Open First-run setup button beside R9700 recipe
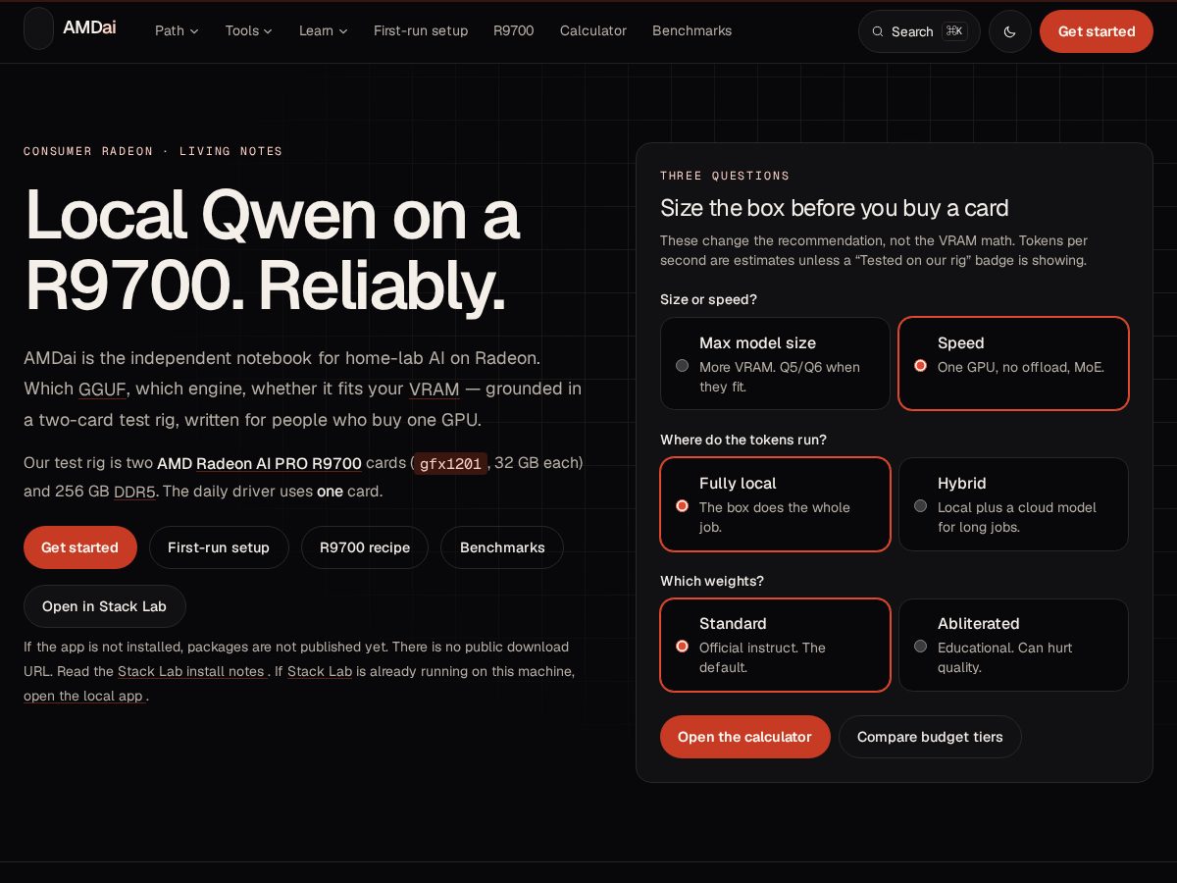Viewport: 1177px width, 883px height. coord(219,547)
